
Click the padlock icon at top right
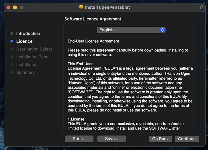pos(201,7)
